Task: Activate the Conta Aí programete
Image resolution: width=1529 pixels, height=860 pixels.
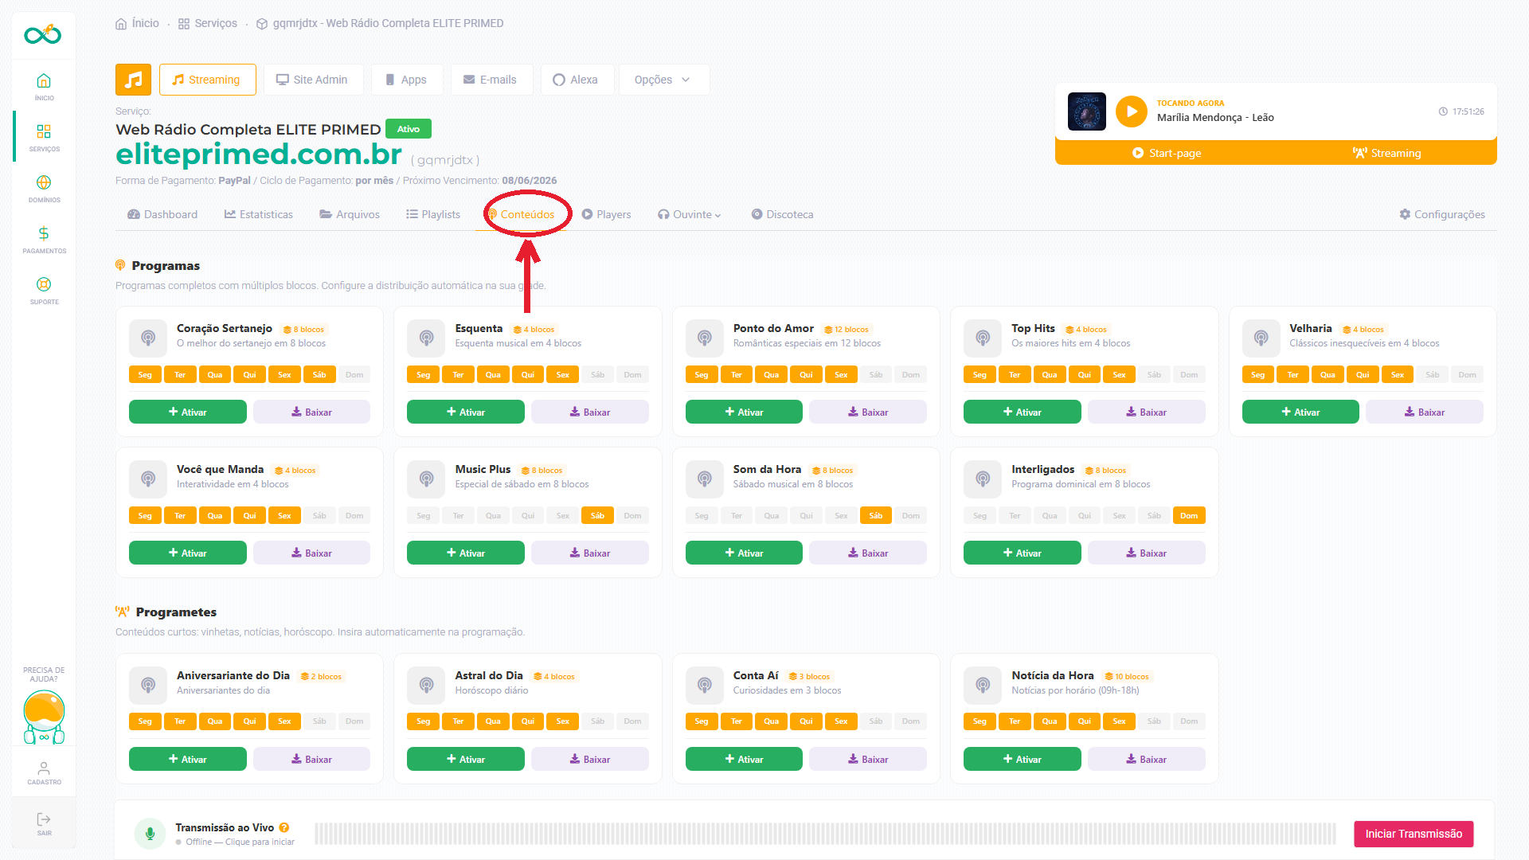Action: pyautogui.click(x=744, y=759)
